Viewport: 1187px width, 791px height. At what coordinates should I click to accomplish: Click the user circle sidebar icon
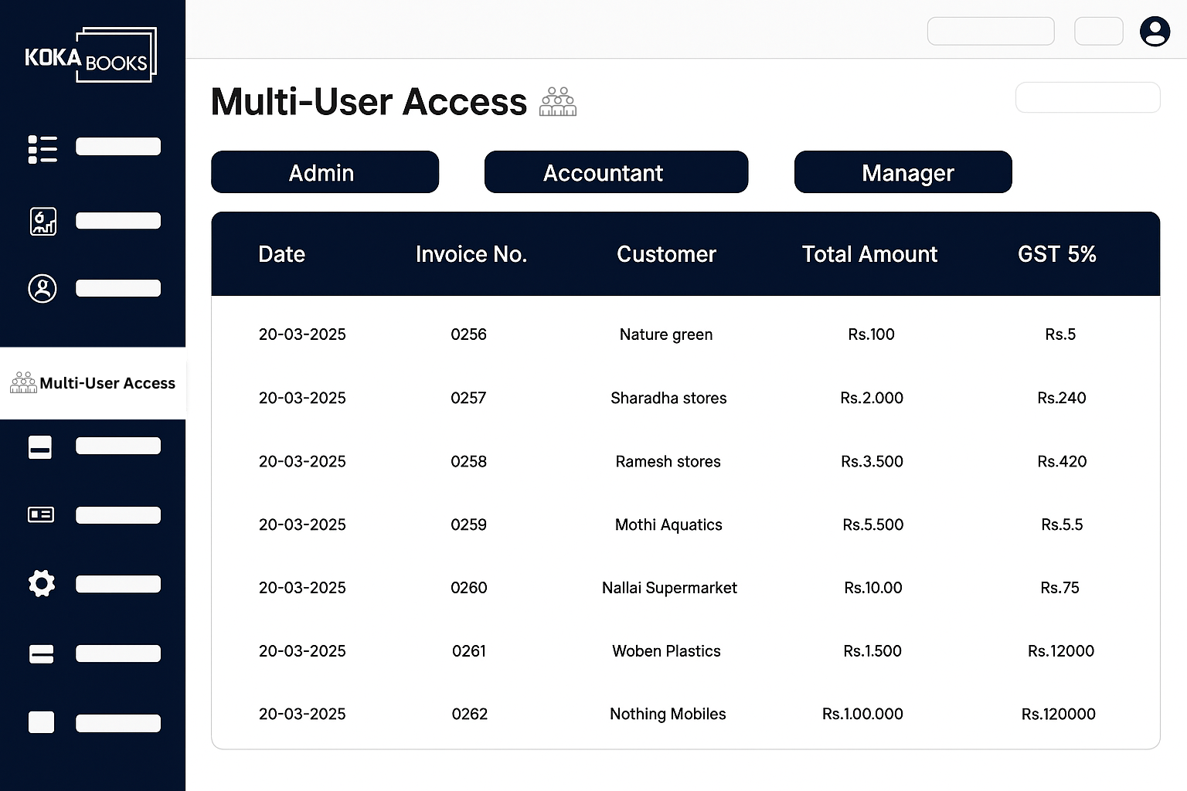(x=43, y=289)
